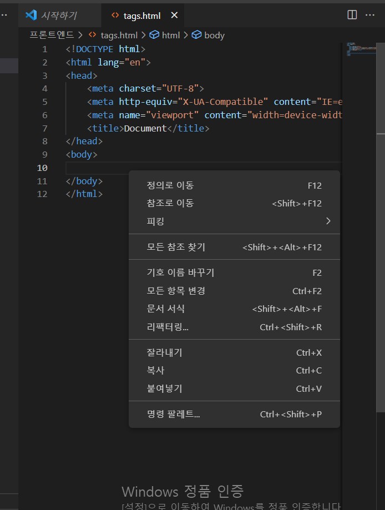Click the charset="UTF-8" meta line
This screenshot has width=385, height=510.
click(145, 88)
